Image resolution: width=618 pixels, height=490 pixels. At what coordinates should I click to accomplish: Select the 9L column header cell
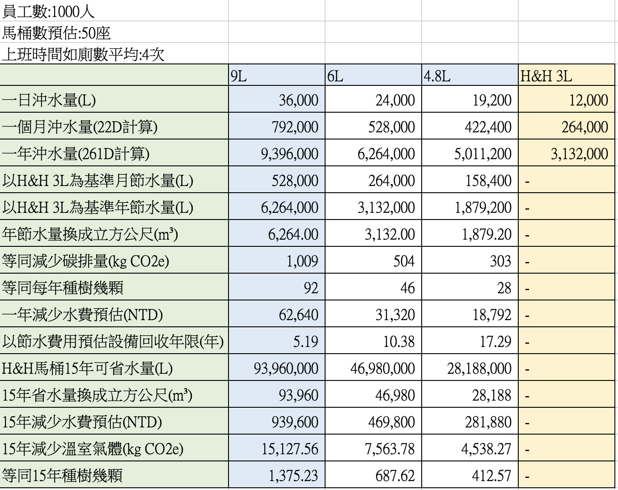click(x=277, y=75)
